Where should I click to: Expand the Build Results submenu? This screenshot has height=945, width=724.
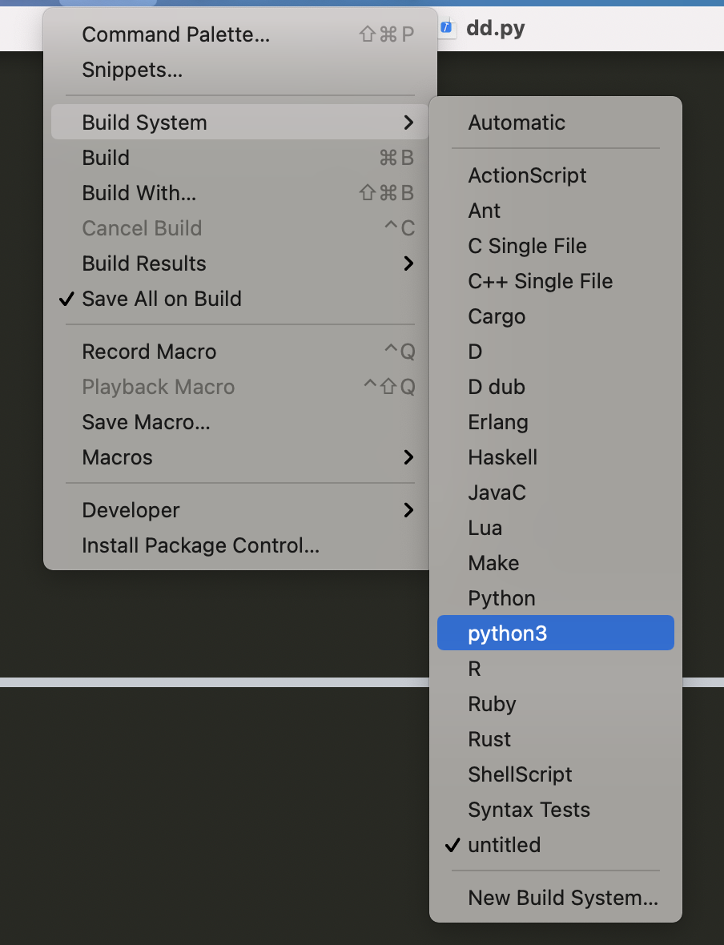pyautogui.click(x=240, y=263)
